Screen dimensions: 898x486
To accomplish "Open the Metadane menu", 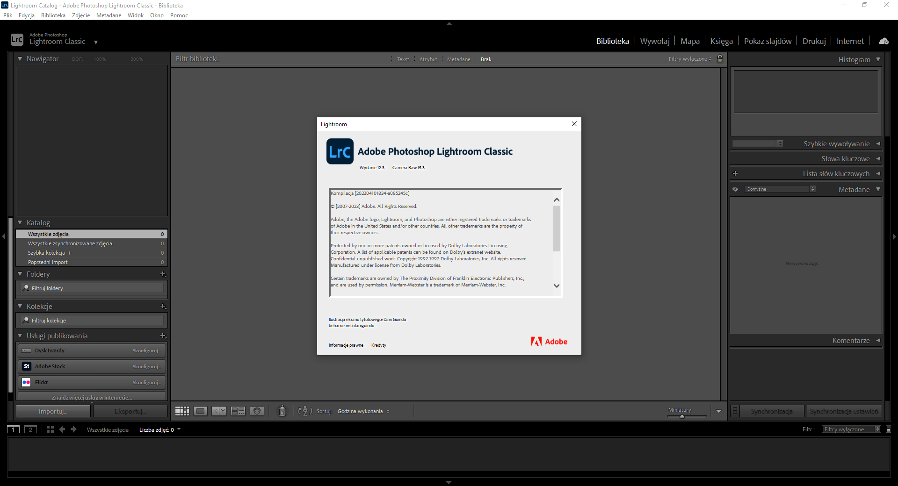I will tap(109, 15).
